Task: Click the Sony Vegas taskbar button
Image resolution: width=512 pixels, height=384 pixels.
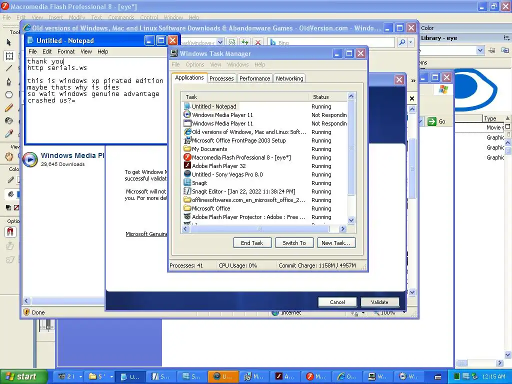Action: coord(223,376)
